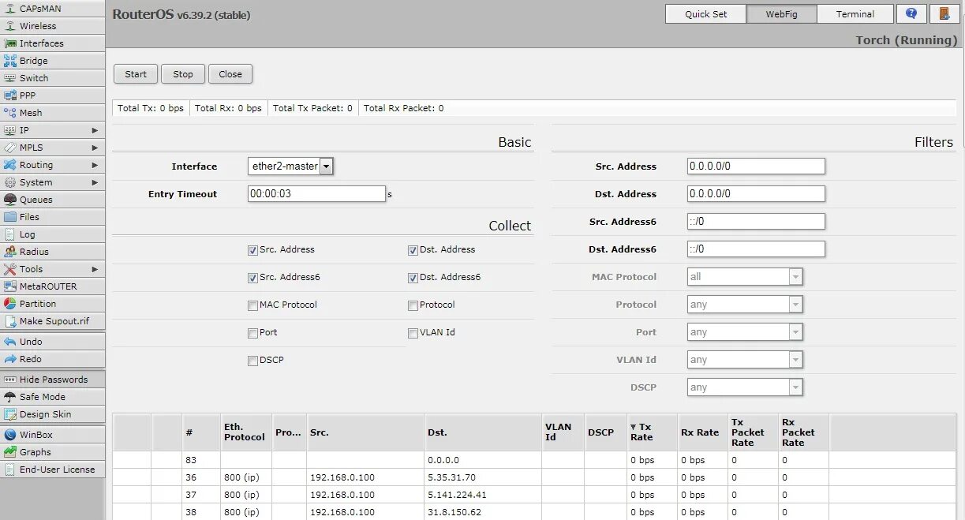Screen dimensions: 965x520
Task: Switch to Quick Set tab
Action: click(x=705, y=13)
